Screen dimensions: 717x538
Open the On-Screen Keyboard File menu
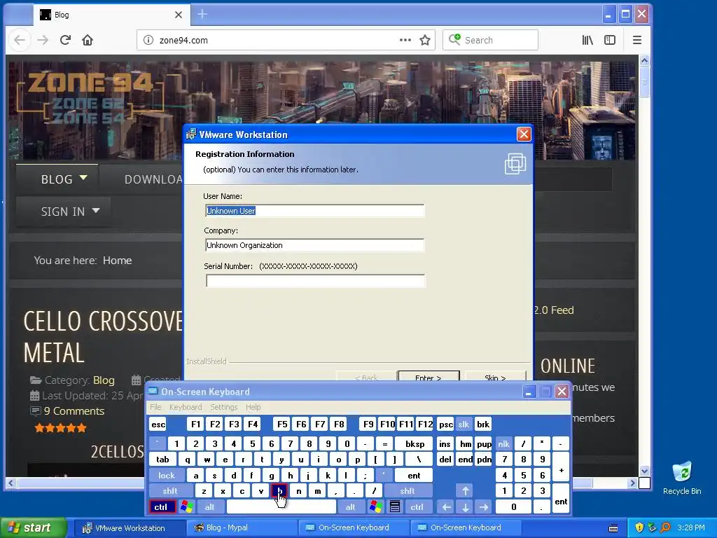[155, 407]
